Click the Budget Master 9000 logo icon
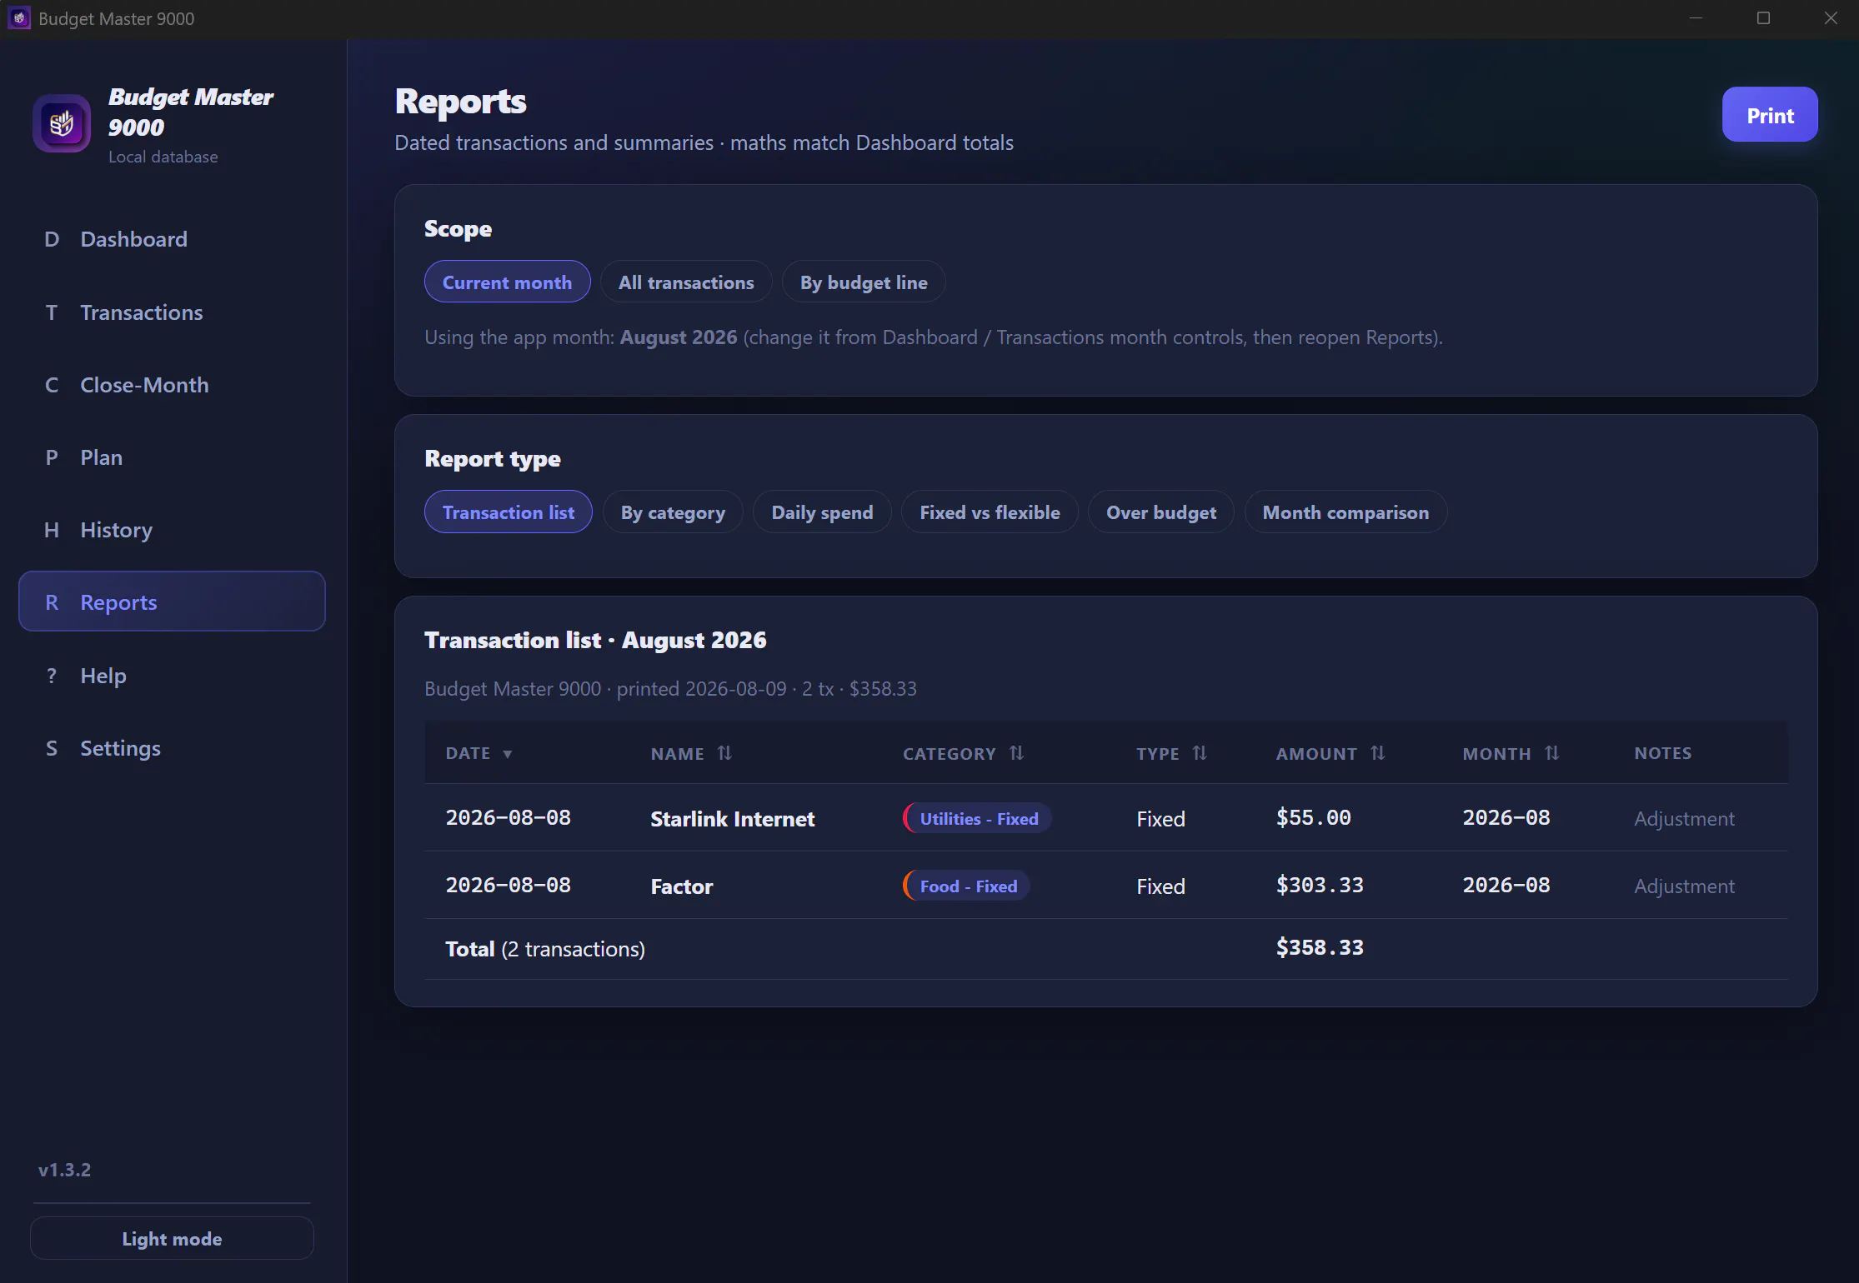This screenshot has height=1283, width=1859. click(62, 123)
